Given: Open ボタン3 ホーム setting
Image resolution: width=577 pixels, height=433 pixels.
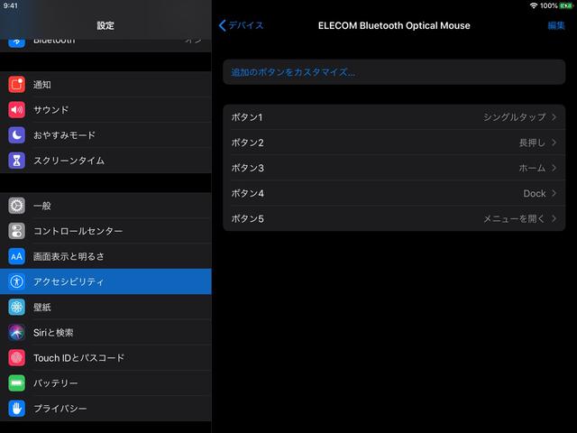Looking at the screenshot, I should pyautogui.click(x=394, y=168).
